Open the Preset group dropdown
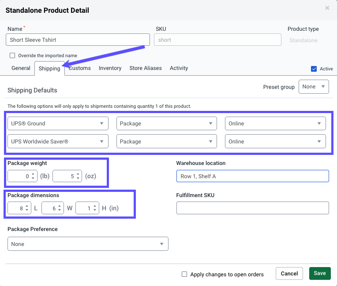The image size is (337, 286). [x=314, y=87]
